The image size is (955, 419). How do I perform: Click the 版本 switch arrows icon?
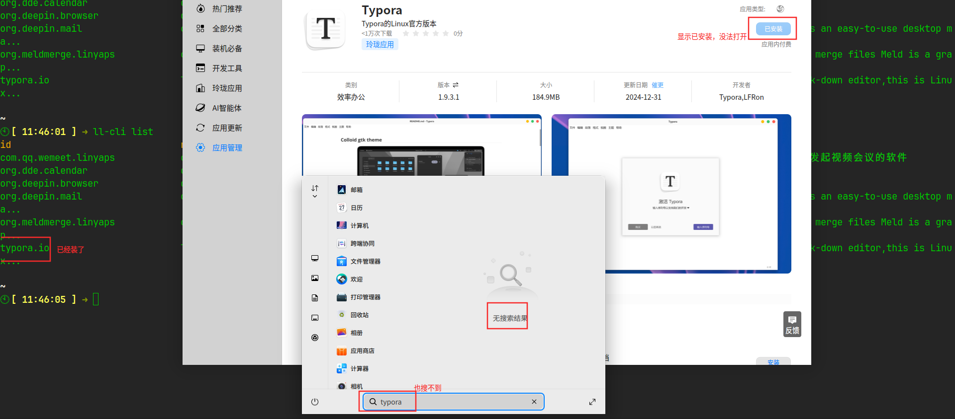tap(456, 85)
